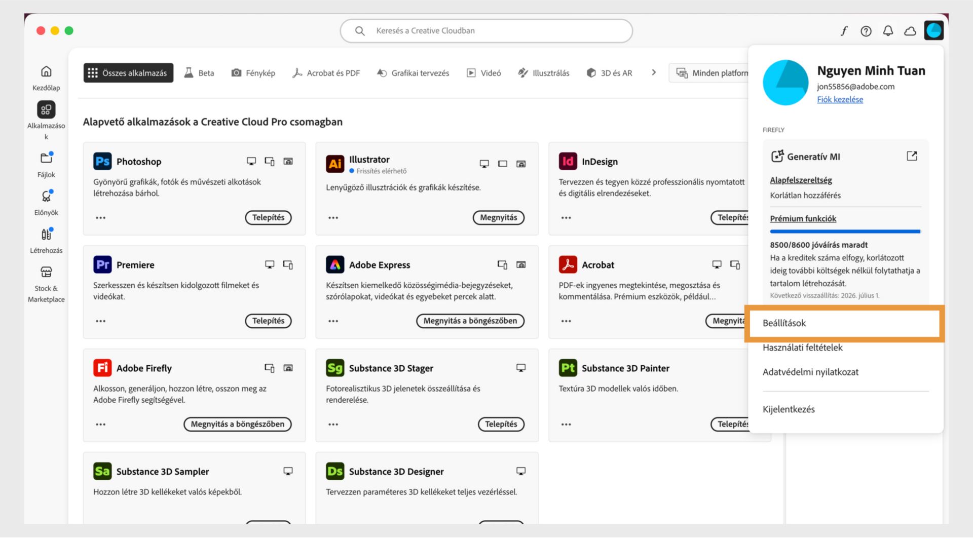973x538 pixels.
Task: Click the profile avatar in top bar
Action: (934, 30)
